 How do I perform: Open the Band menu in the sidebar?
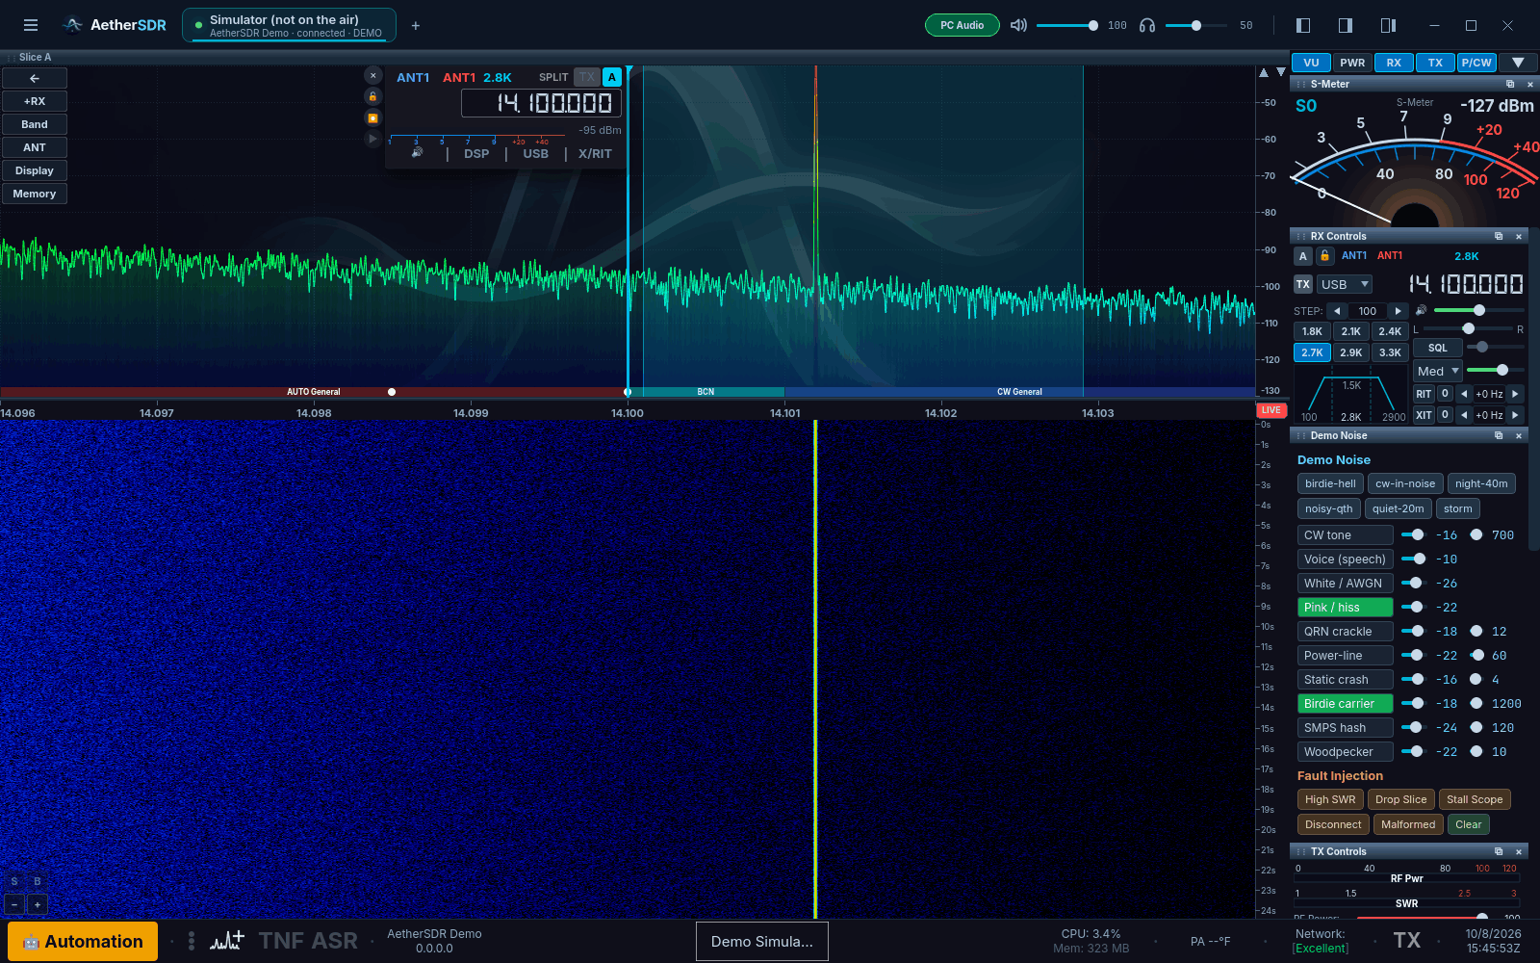(x=35, y=124)
